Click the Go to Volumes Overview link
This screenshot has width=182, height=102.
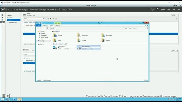pos(29,71)
